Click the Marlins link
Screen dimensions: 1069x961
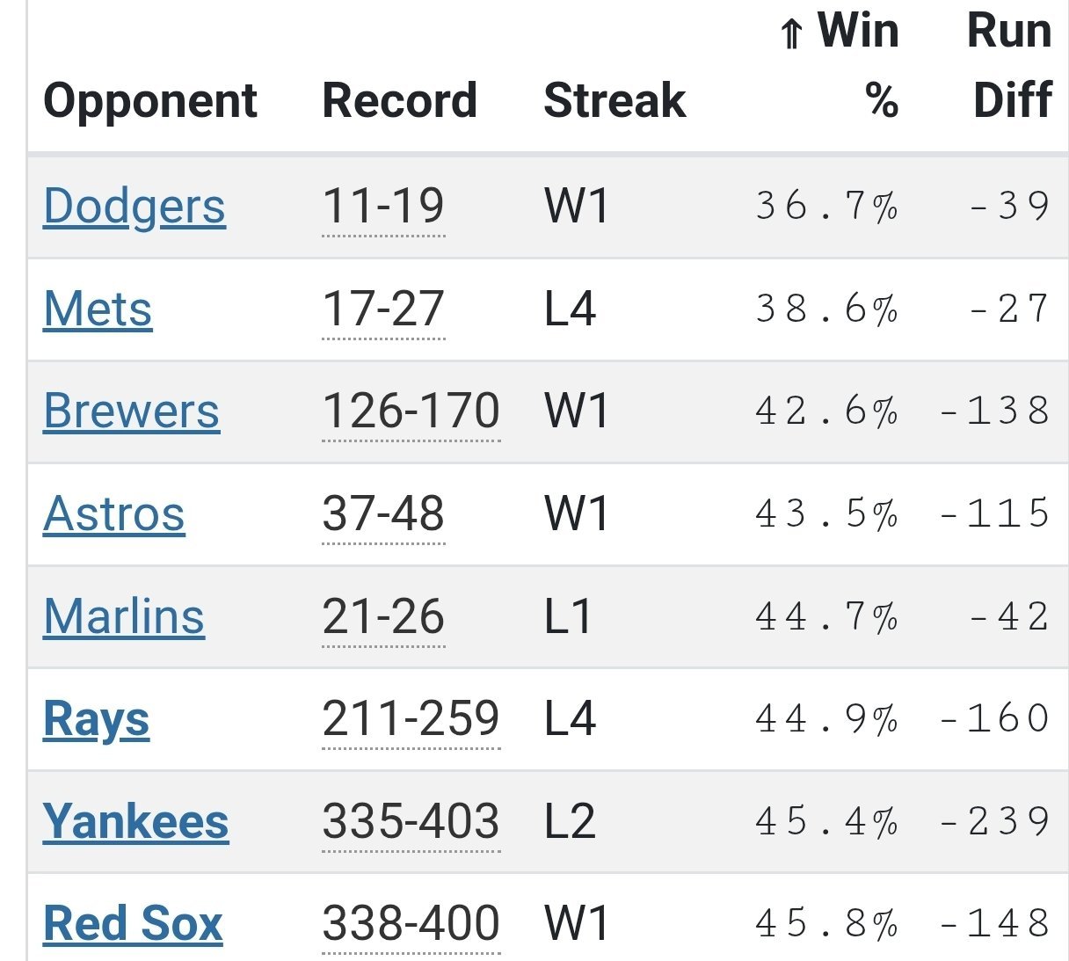[x=123, y=616]
